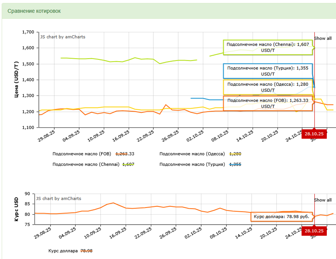Click Show all in the USD rate chart
336x259 pixels.
[323, 200]
